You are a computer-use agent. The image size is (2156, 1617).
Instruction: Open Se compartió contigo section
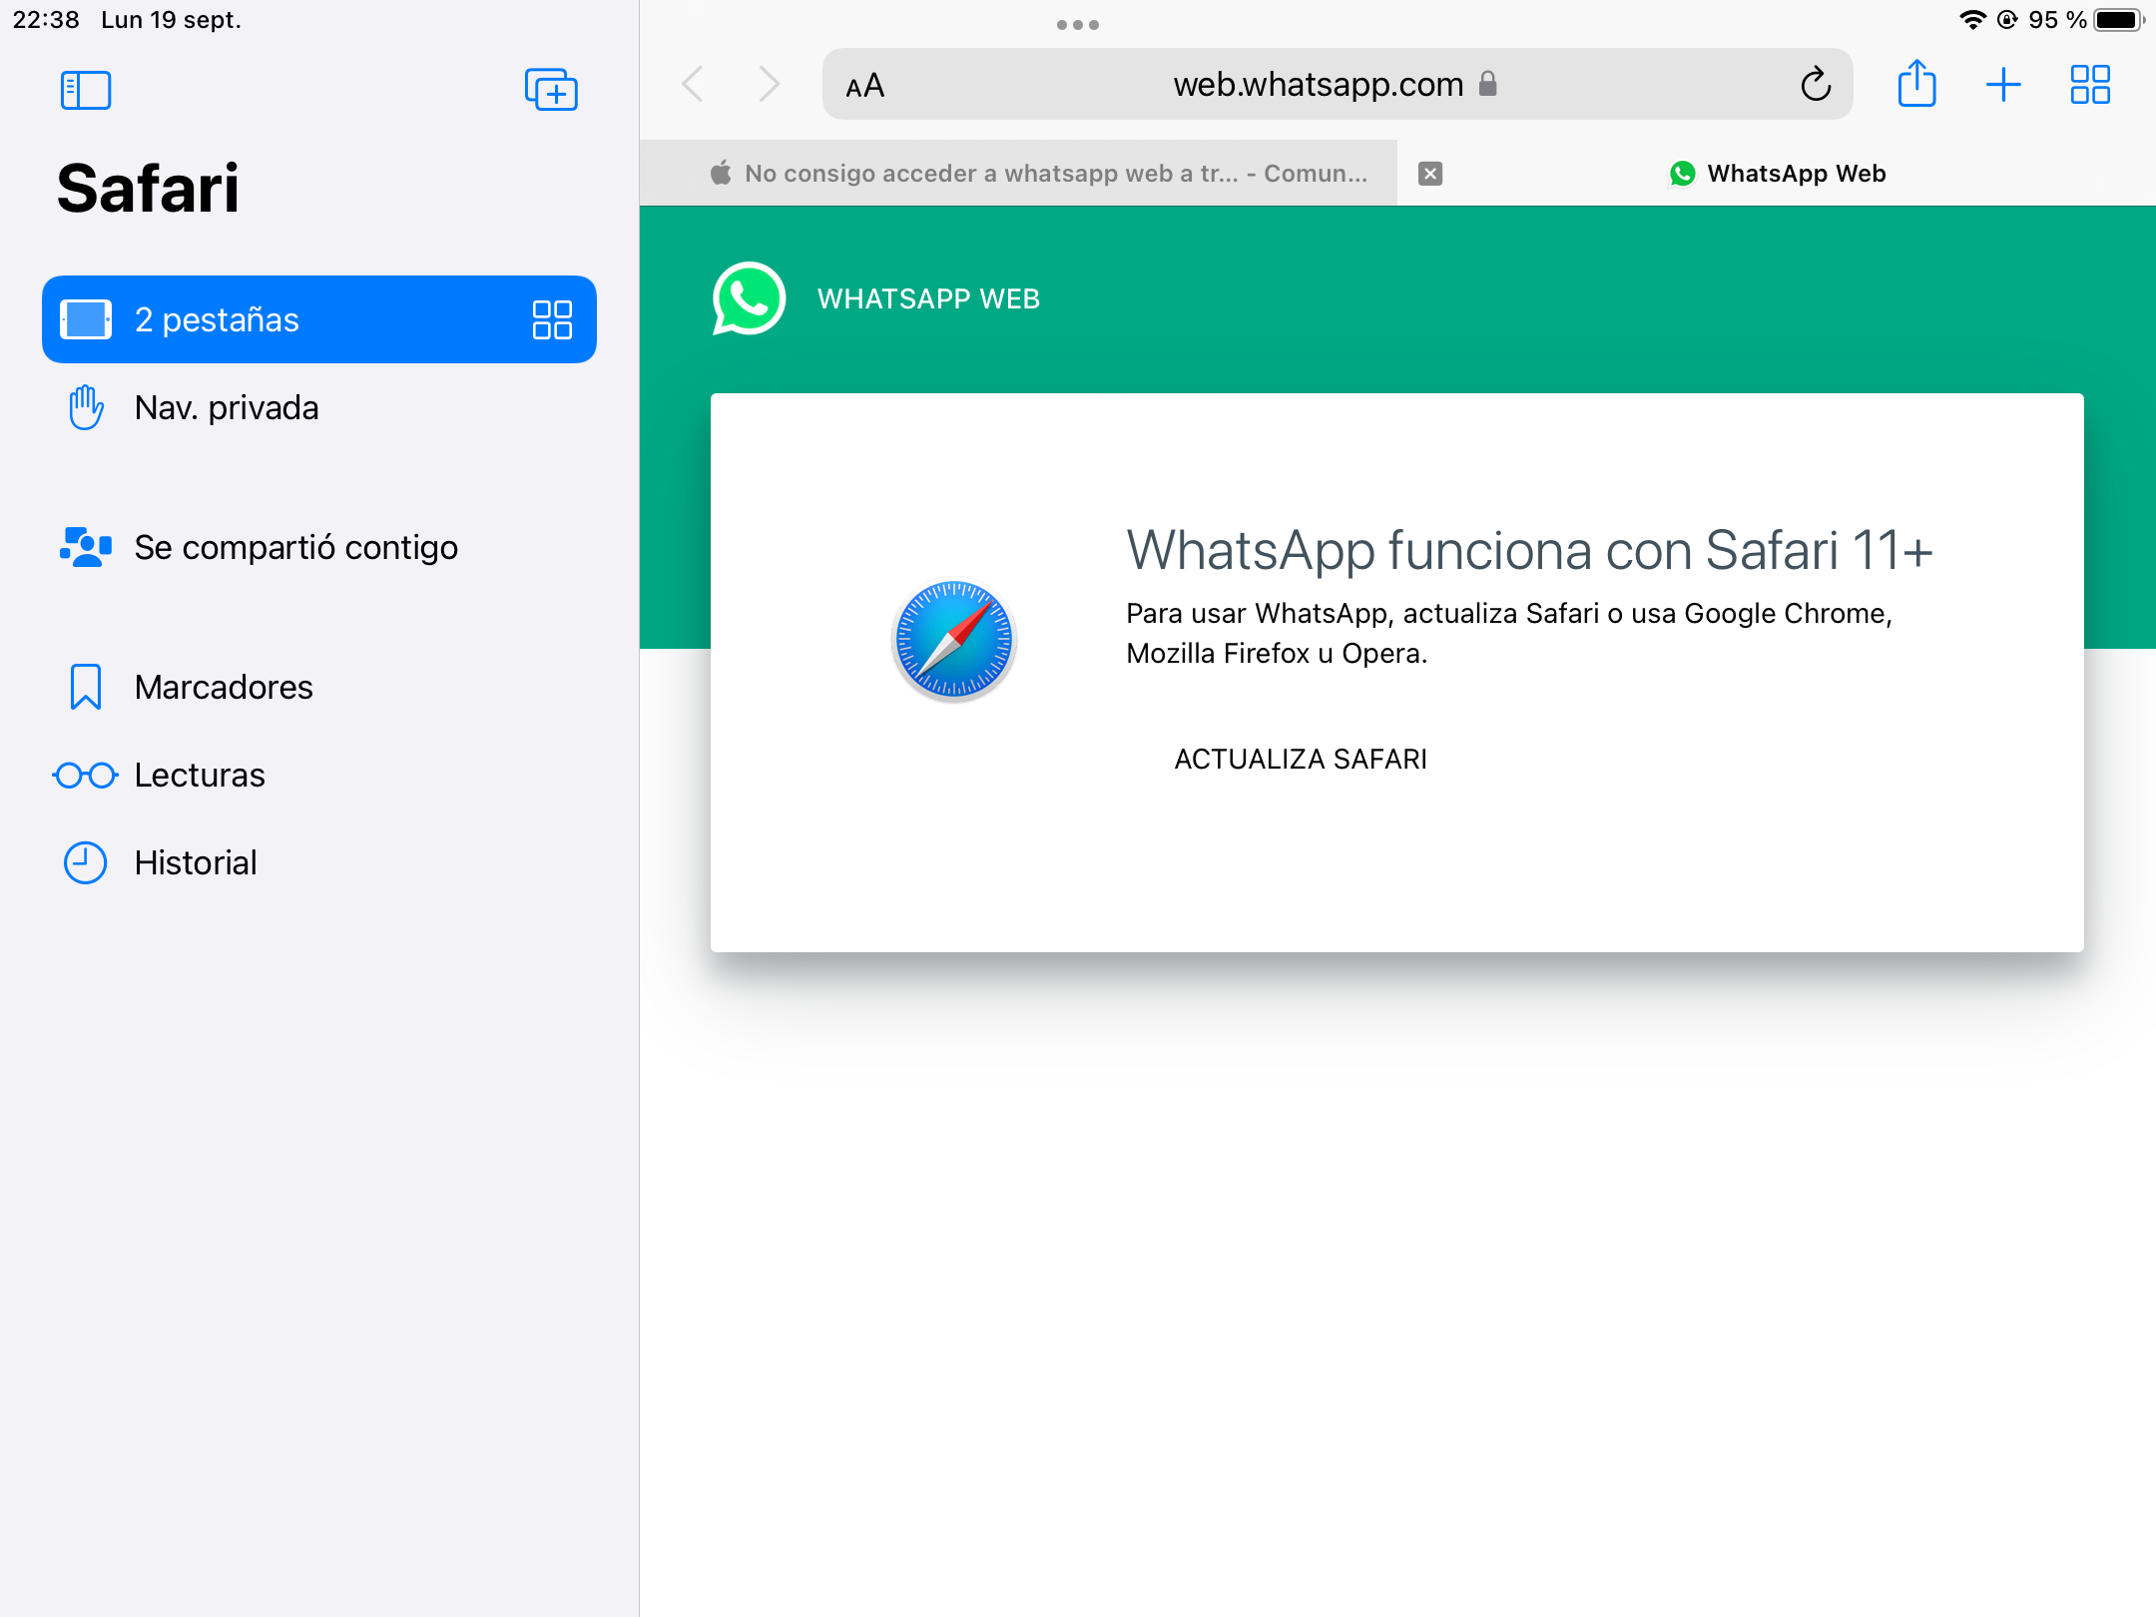pyautogui.click(x=295, y=548)
